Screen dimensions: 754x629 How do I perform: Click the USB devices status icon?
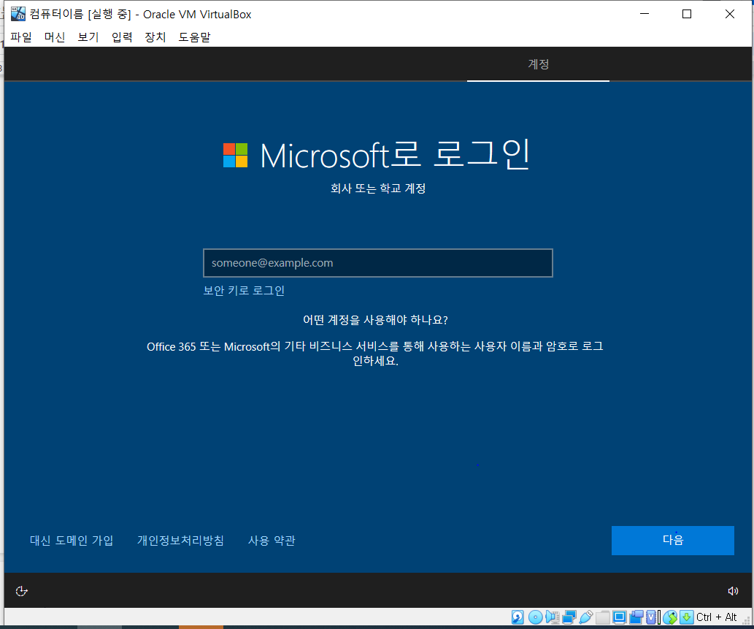tap(586, 617)
